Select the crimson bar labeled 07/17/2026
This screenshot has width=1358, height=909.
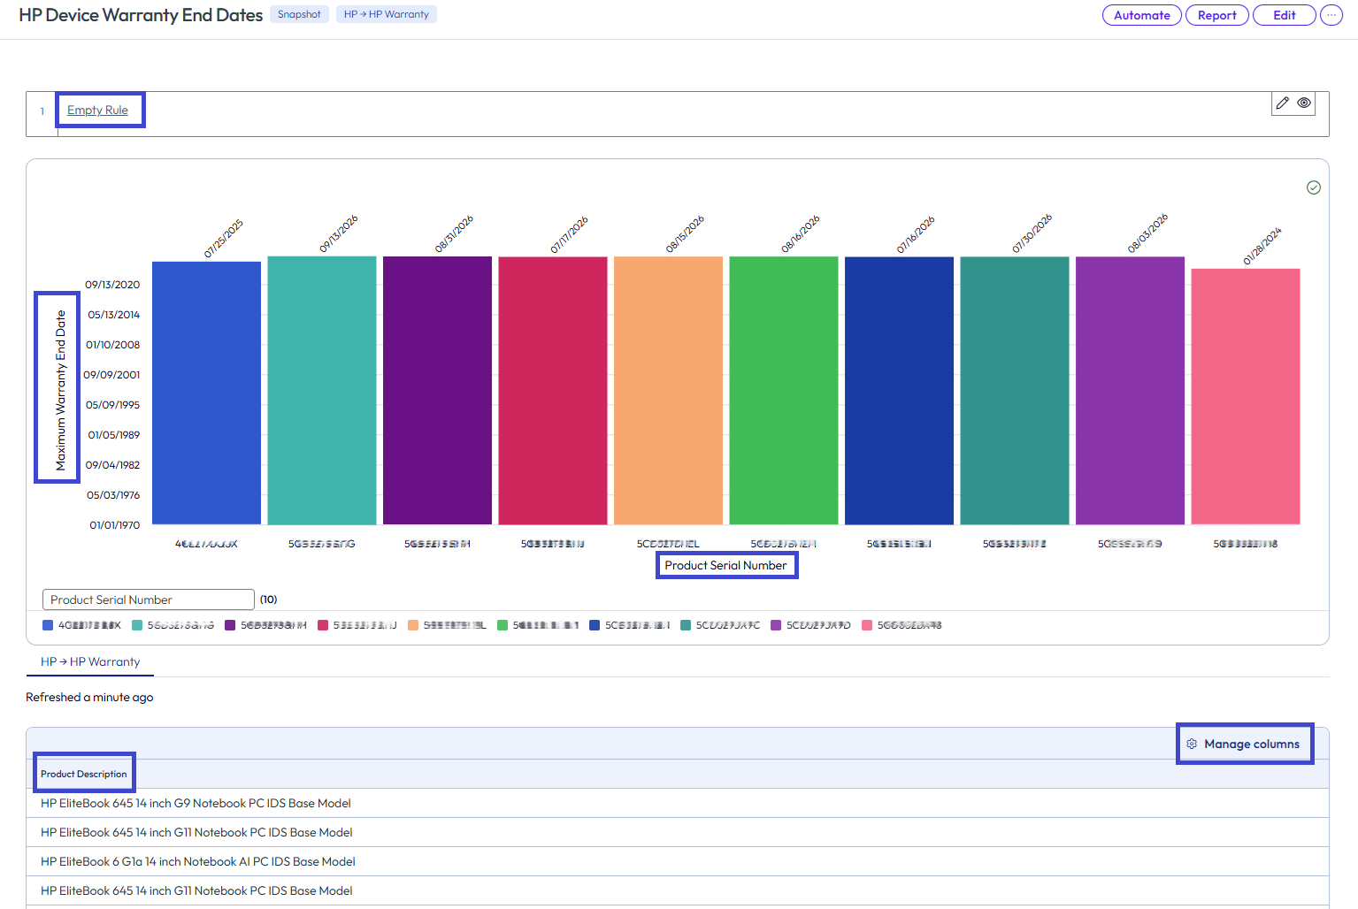(553, 391)
